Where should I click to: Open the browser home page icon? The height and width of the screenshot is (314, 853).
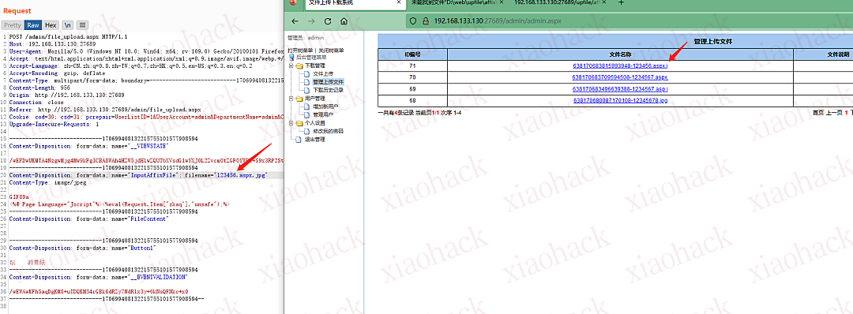[344, 21]
